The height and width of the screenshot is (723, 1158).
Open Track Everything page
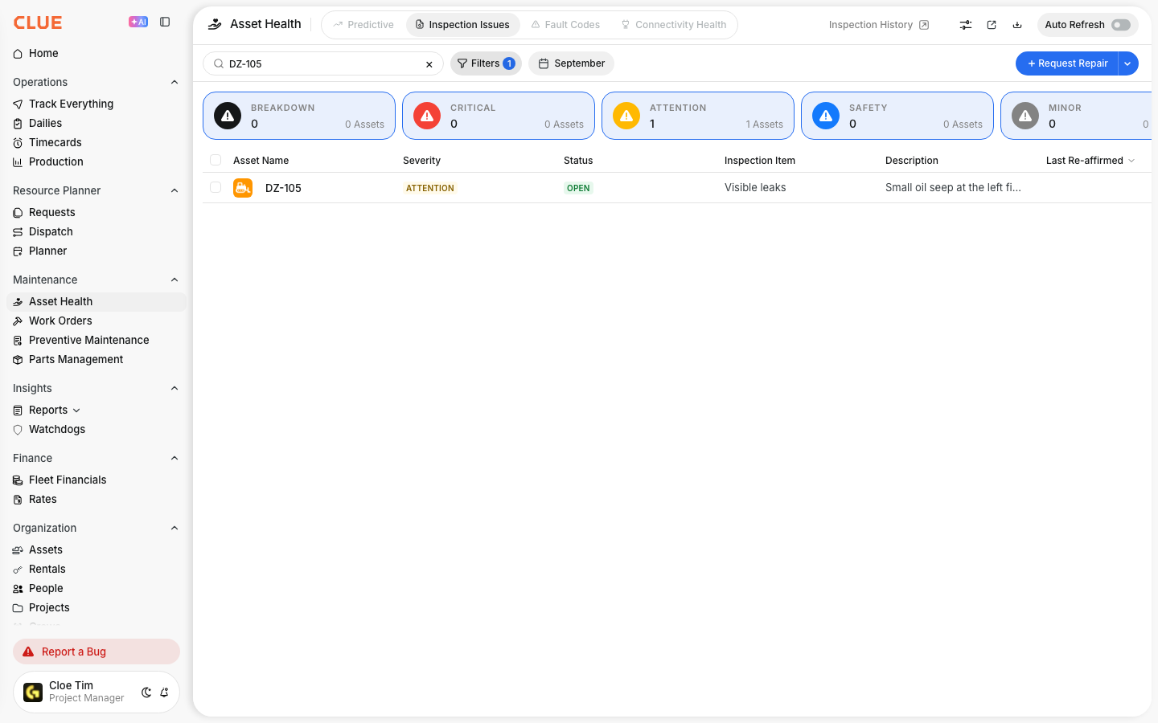tap(96, 104)
